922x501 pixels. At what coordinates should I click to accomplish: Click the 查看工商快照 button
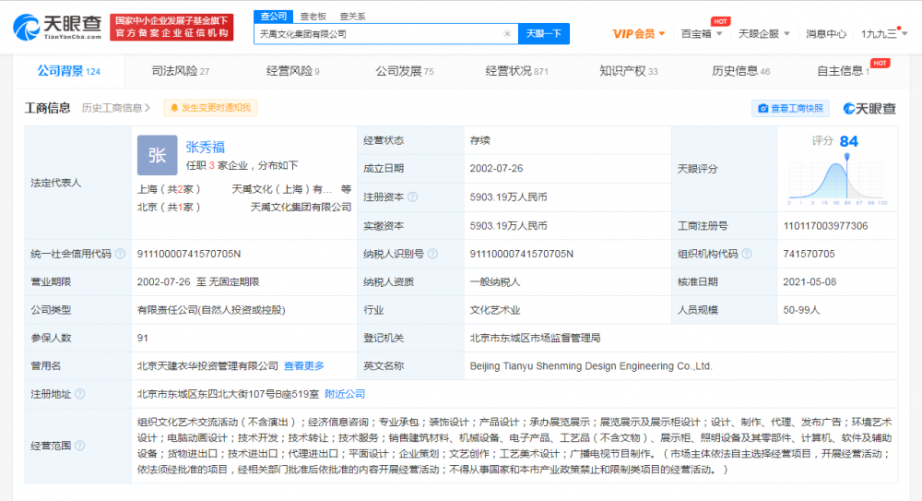[x=790, y=108]
